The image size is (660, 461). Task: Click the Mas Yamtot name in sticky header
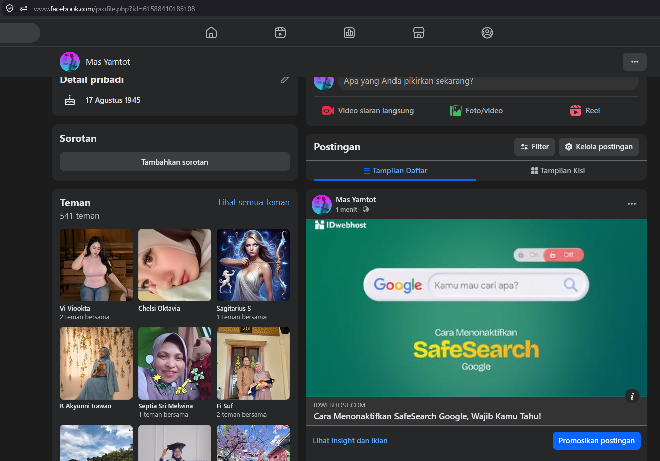click(x=108, y=62)
